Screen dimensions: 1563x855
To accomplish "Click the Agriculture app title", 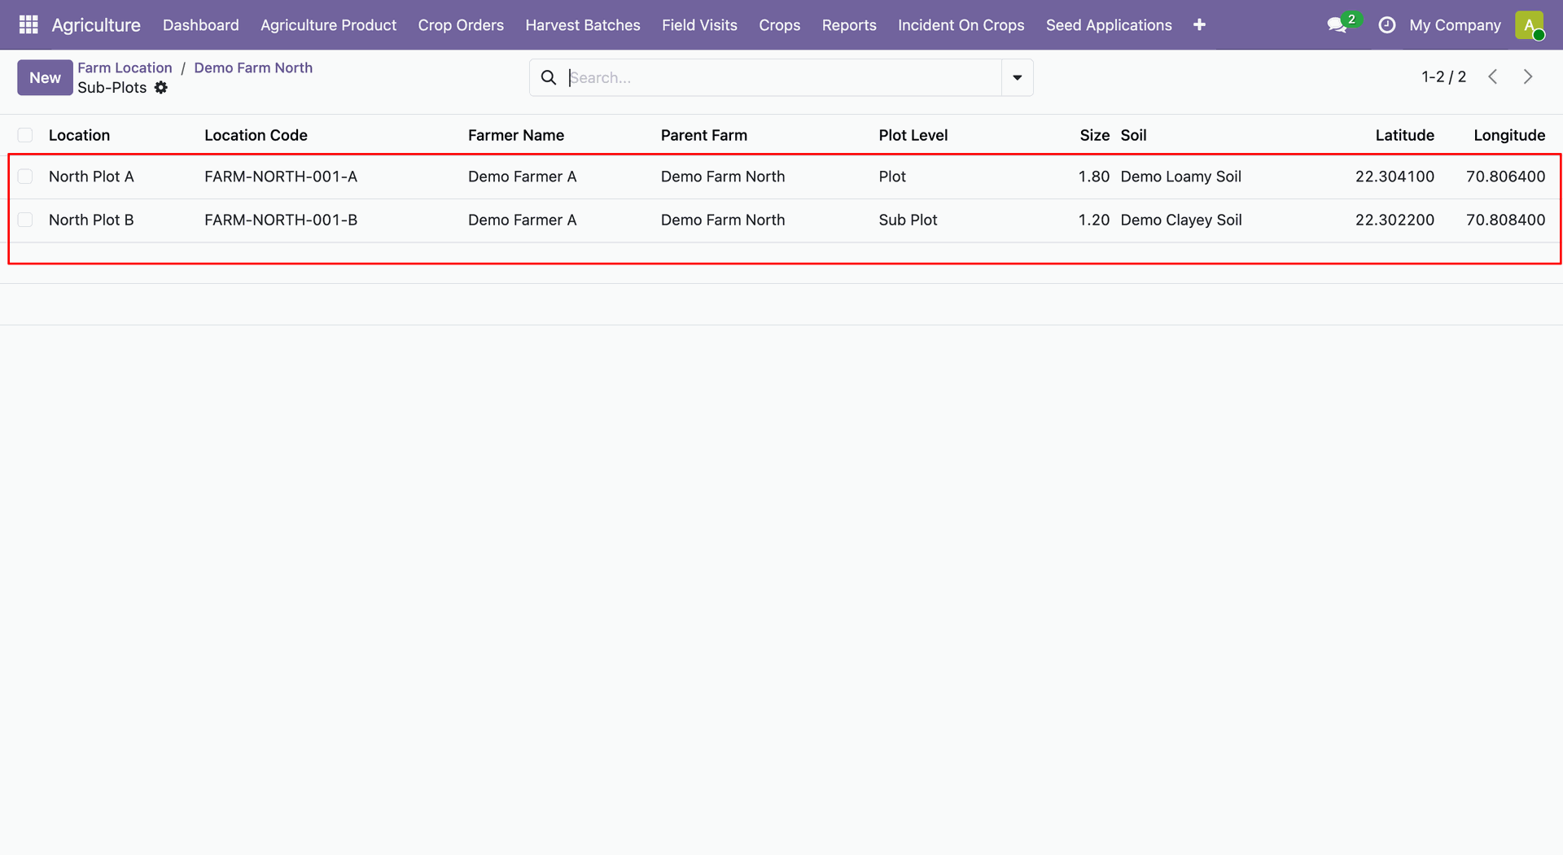I will point(96,25).
